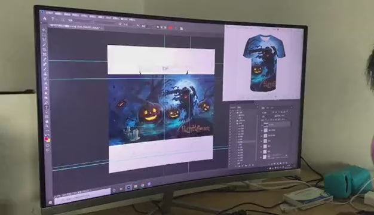
Task: Hide the bottom layer in Layers panel
Action: 261,156
